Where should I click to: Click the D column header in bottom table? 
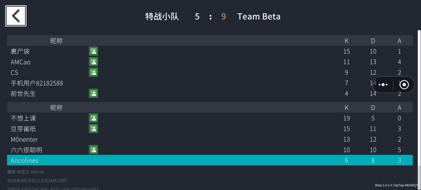click(373, 107)
